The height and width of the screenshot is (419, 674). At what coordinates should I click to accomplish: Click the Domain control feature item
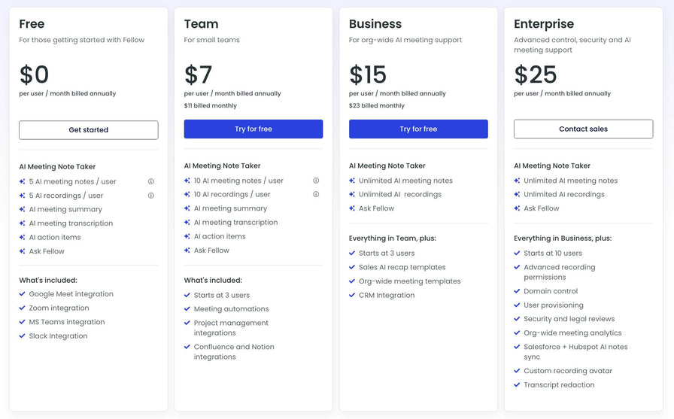point(551,291)
